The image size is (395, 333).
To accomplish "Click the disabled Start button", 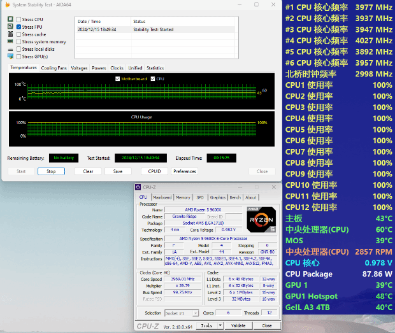I will [21, 171].
